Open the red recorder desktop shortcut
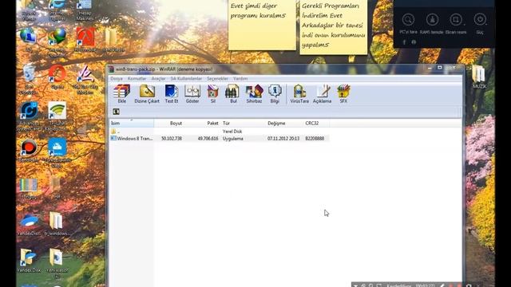The height and width of the screenshot is (287, 511). (29, 151)
